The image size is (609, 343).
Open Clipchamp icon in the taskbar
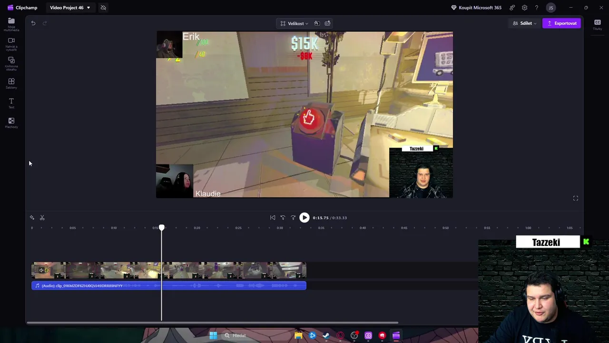click(x=396, y=335)
